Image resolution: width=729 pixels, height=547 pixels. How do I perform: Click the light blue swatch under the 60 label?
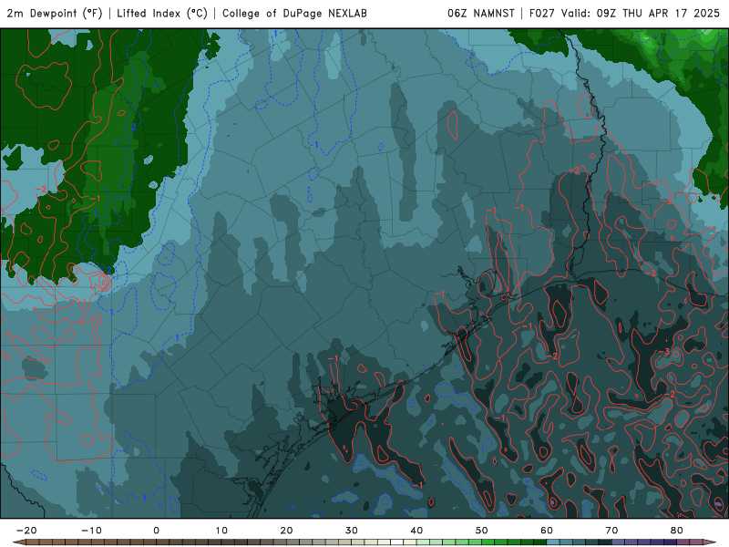[553, 542]
